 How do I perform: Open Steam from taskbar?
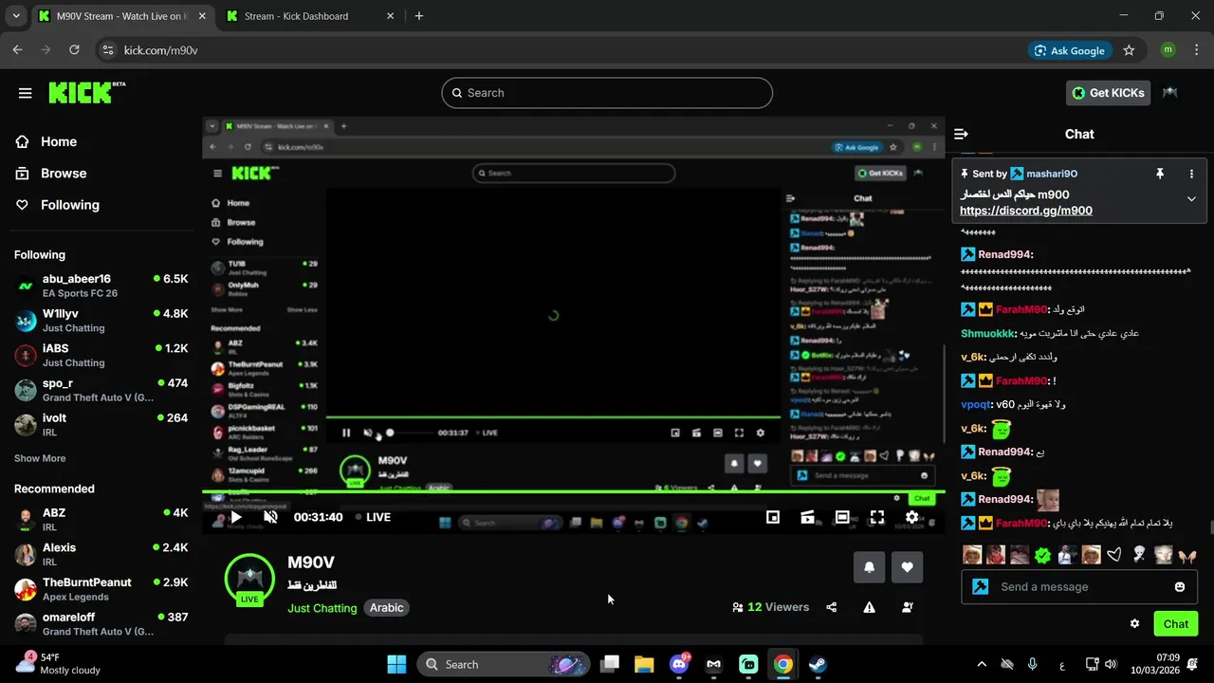click(818, 664)
